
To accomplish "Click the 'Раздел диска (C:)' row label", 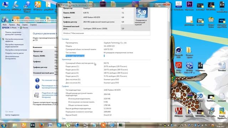I will pyautogui.click(x=72, y=66).
